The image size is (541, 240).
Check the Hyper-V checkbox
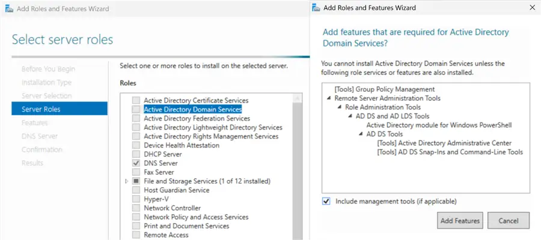pyautogui.click(x=136, y=199)
